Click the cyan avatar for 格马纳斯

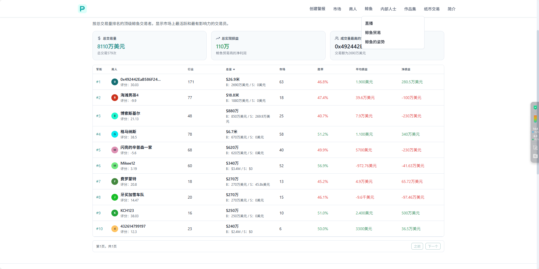[x=115, y=134]
